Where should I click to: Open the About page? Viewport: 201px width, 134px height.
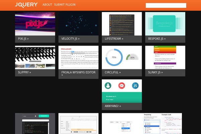pyautogui.click(x=47, y=5)
